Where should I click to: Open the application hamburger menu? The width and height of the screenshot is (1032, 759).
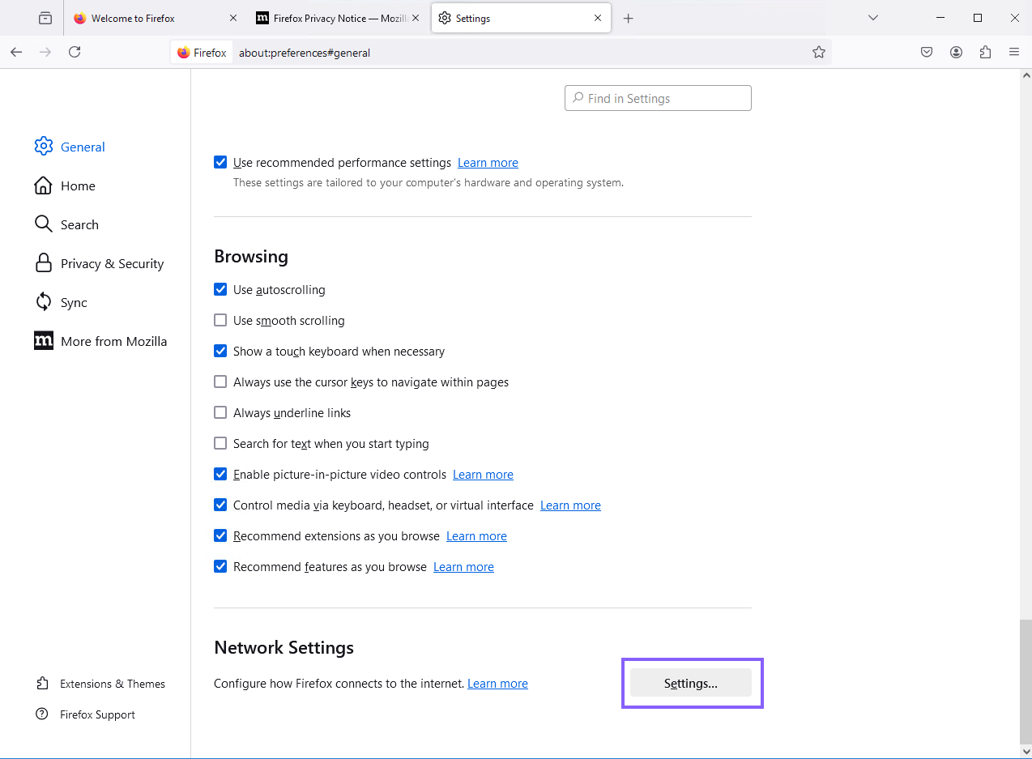1014,52
